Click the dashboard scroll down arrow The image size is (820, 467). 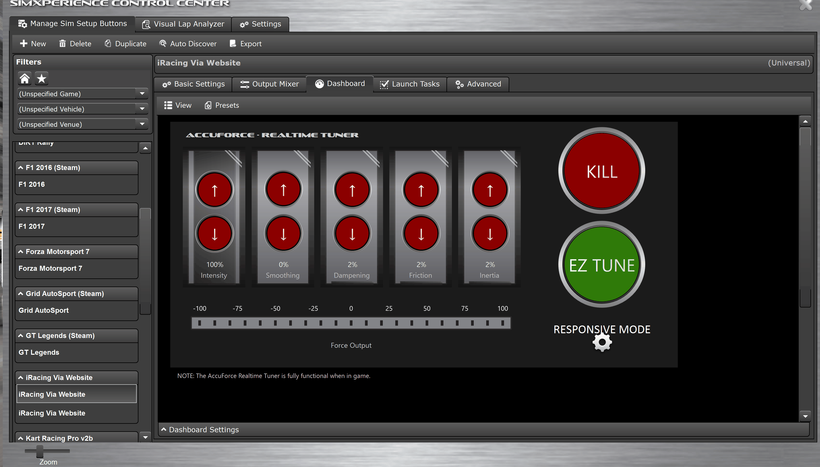pyautogui.click(x=805, y=416)
